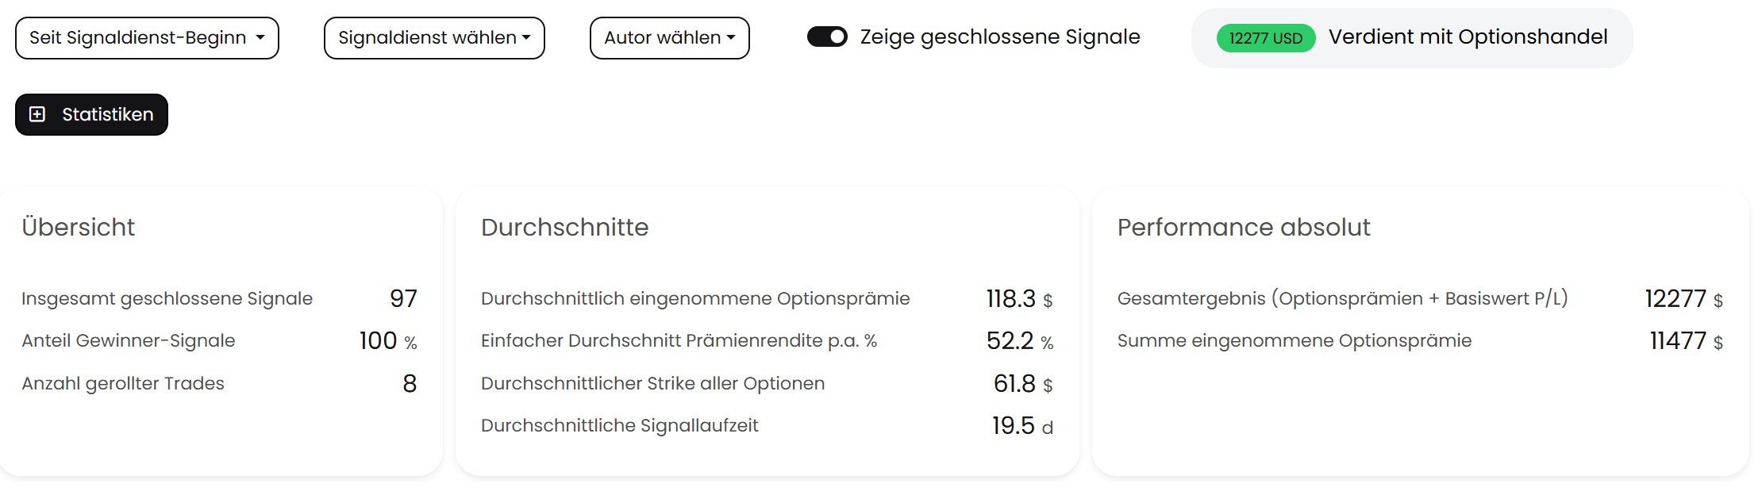Select the Durchschnitte panel heading
Viewport: 1762px width, 495px height.
coord(564,228)
